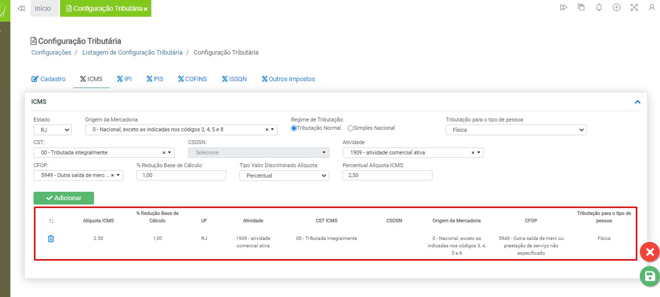Click the user profile icon
Viewport: 660px width, 297px height.
pos(652,8)
